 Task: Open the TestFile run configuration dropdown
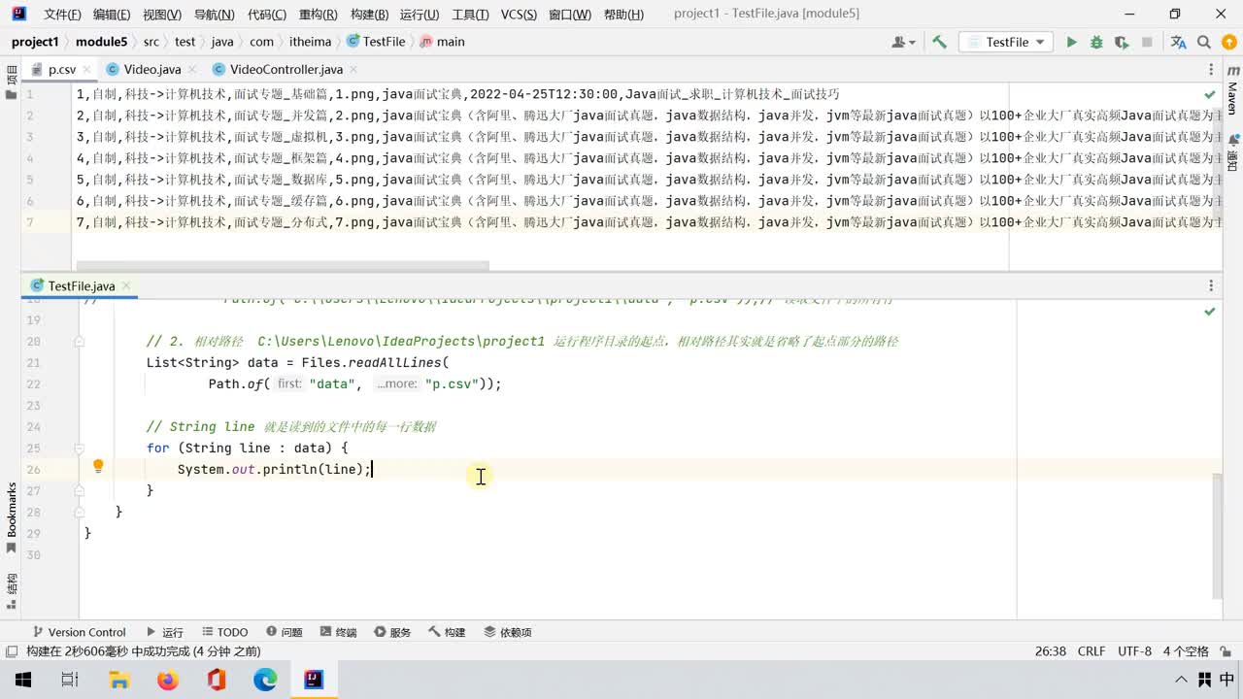click(x=1006, y=43)
